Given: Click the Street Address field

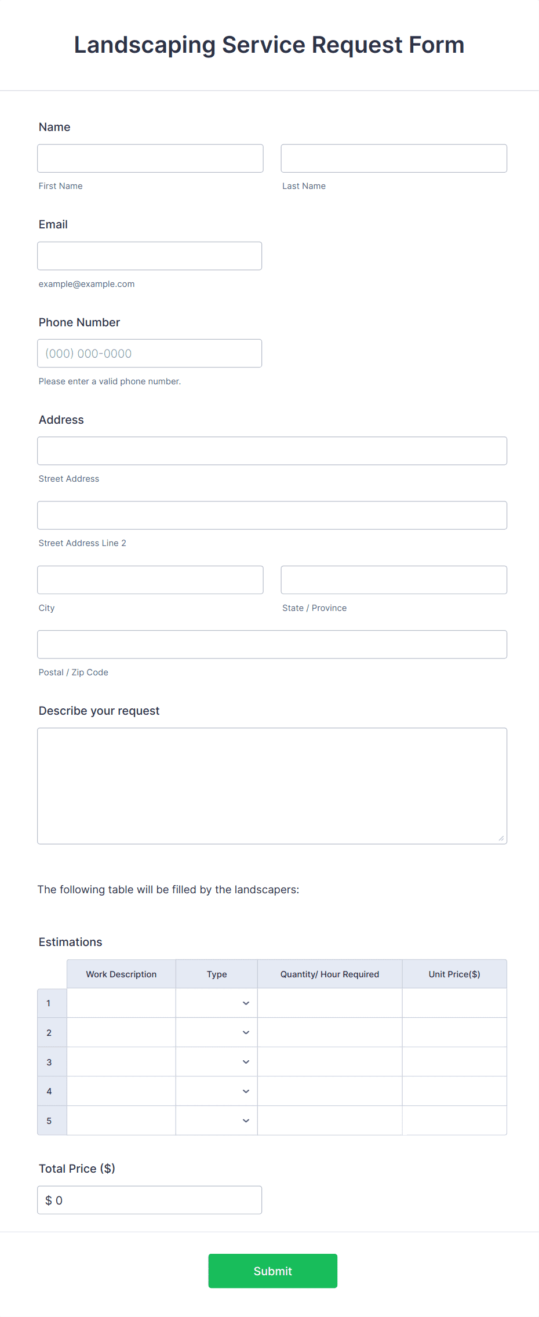Looking at the screenshot, I should tap(272, 450).
